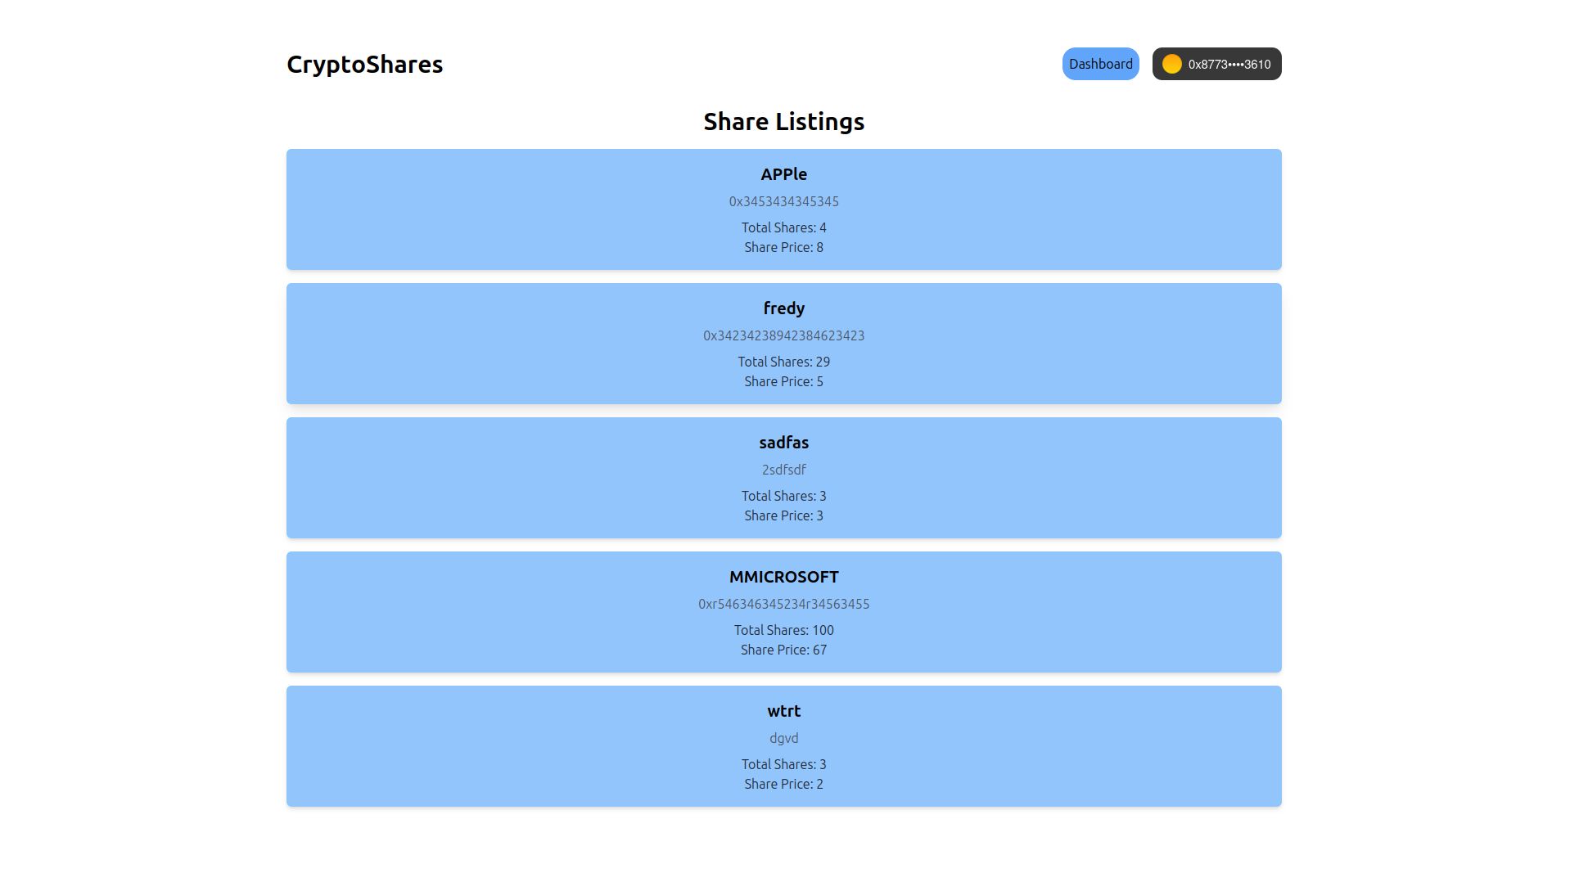Select address 0xr546346345234r34563455
Viewport: 1570px width, 882px height.
pos(783,604)
